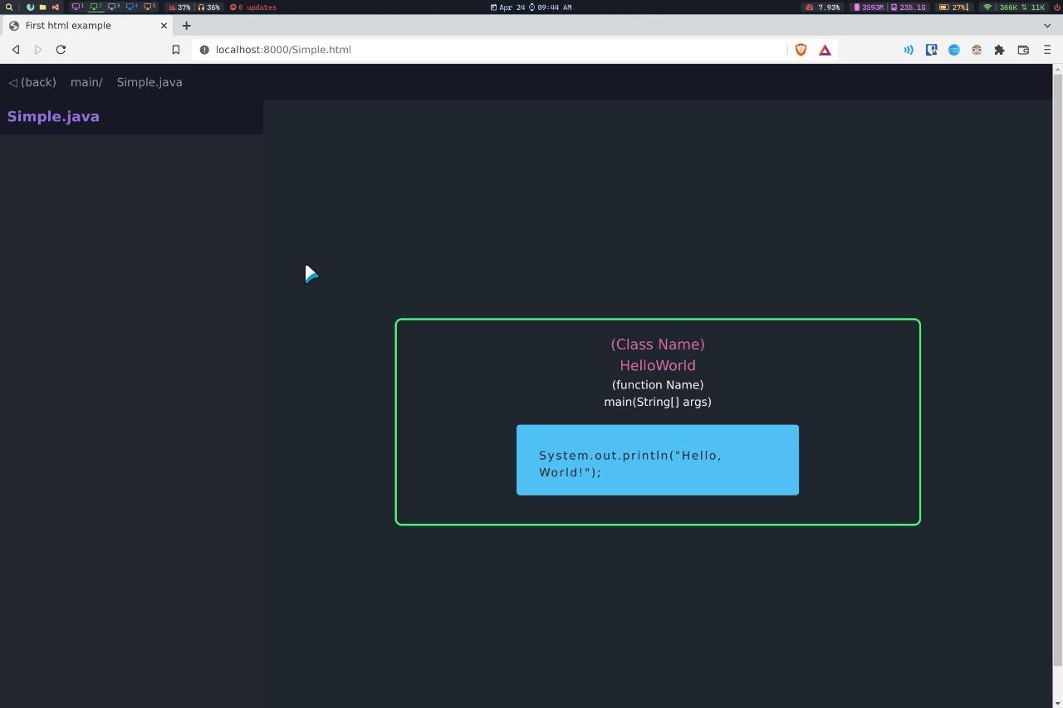The image size is (1063, 708).
Task: Click the (Class Name) label
Action: click(658, 344)
